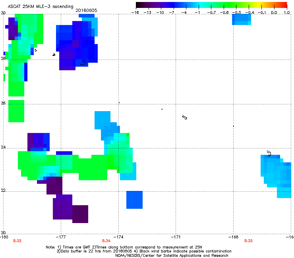Click longitude axis label '-174'
294x258 pixels.
coord(118,237)
